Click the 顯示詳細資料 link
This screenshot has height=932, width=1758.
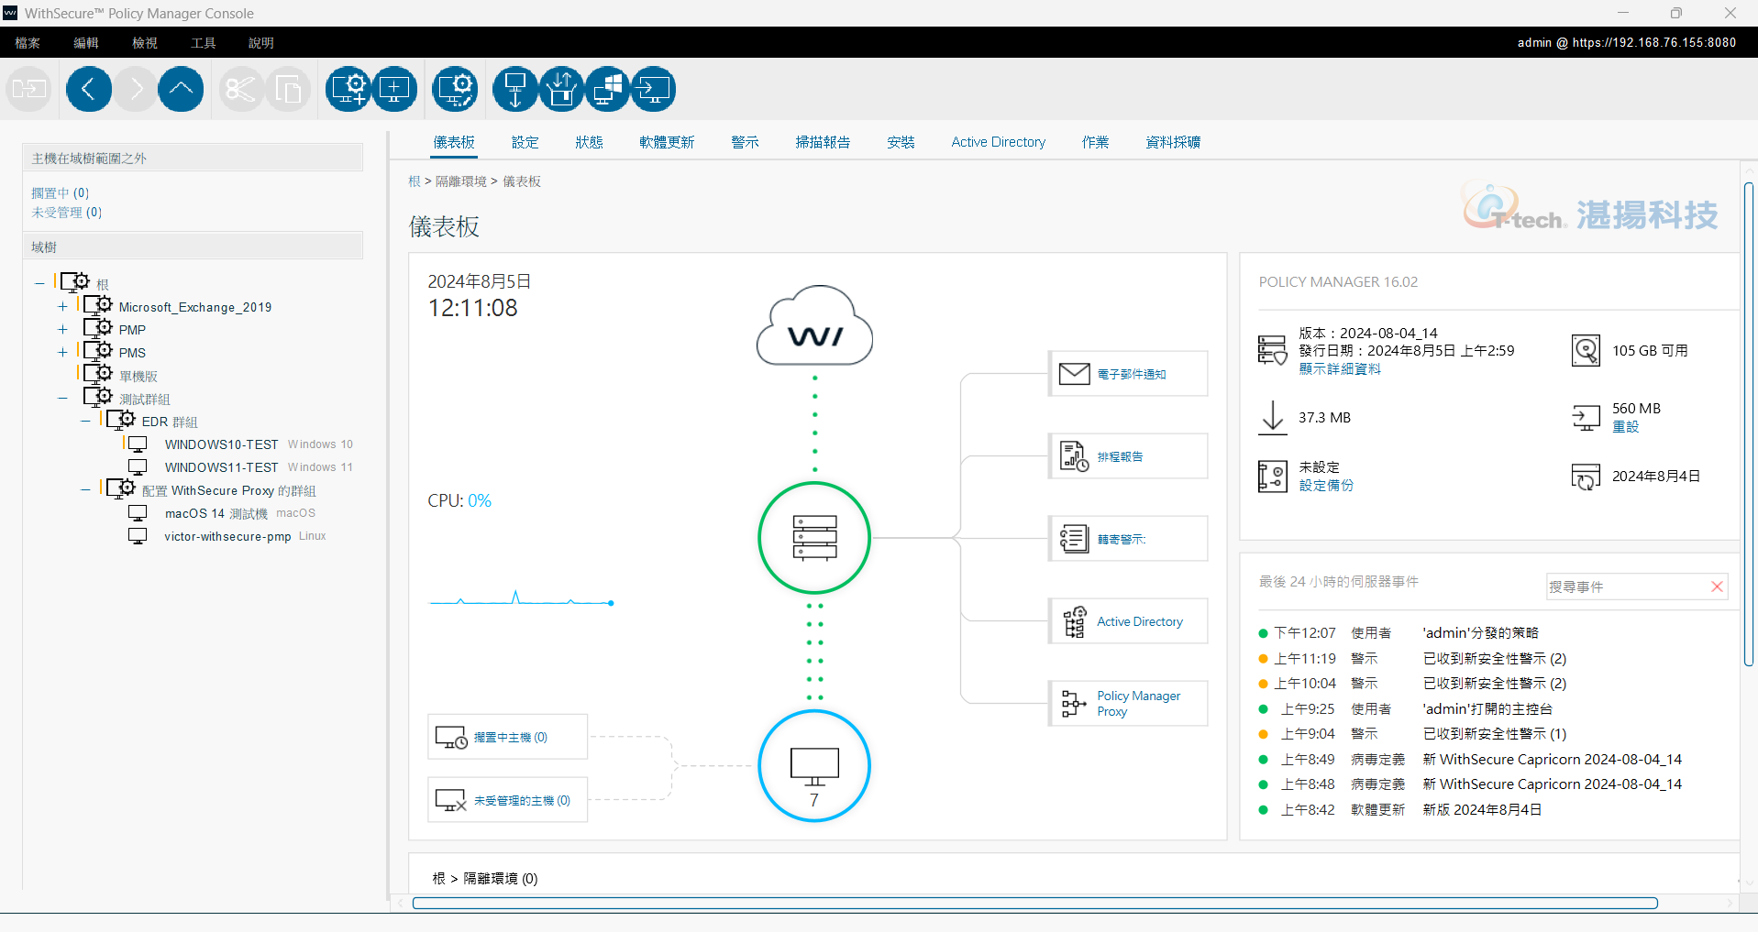point(1340,369)
